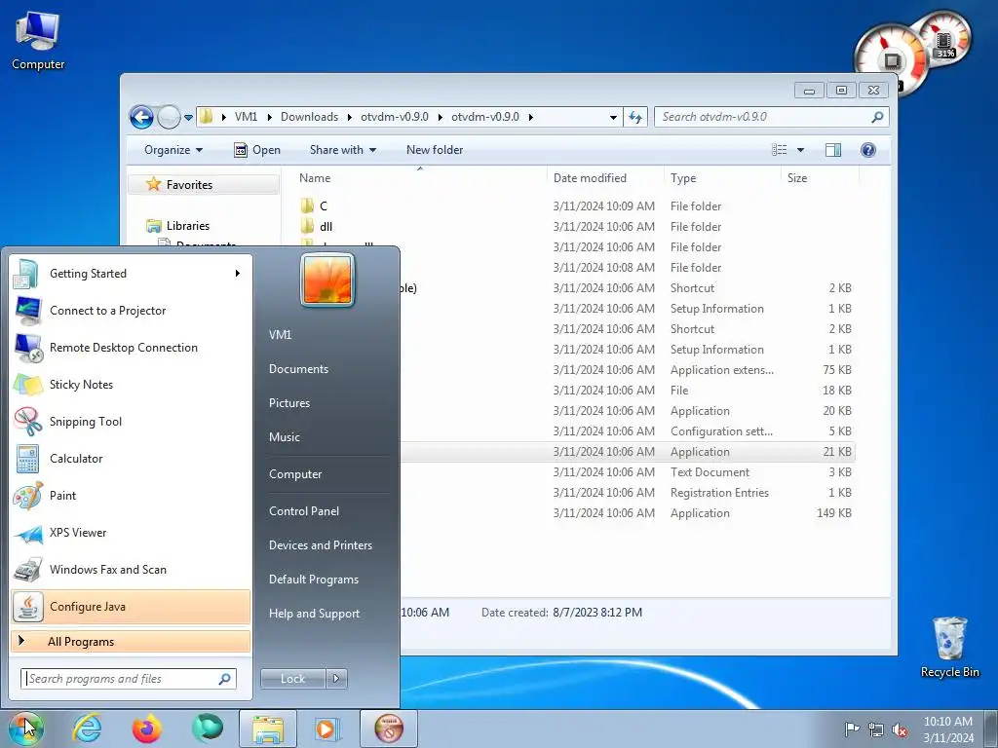Open Paint from Start menu

tap(131, 496)
